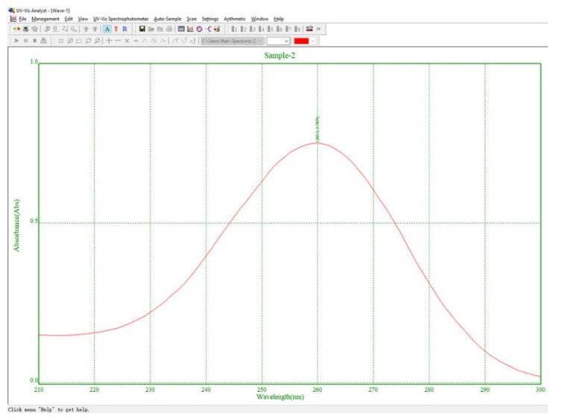Image resolution: width=580 pixels, height=420 pixels.
Task: Click the 0.5 tick on absorbance axis
Action: 34,221
